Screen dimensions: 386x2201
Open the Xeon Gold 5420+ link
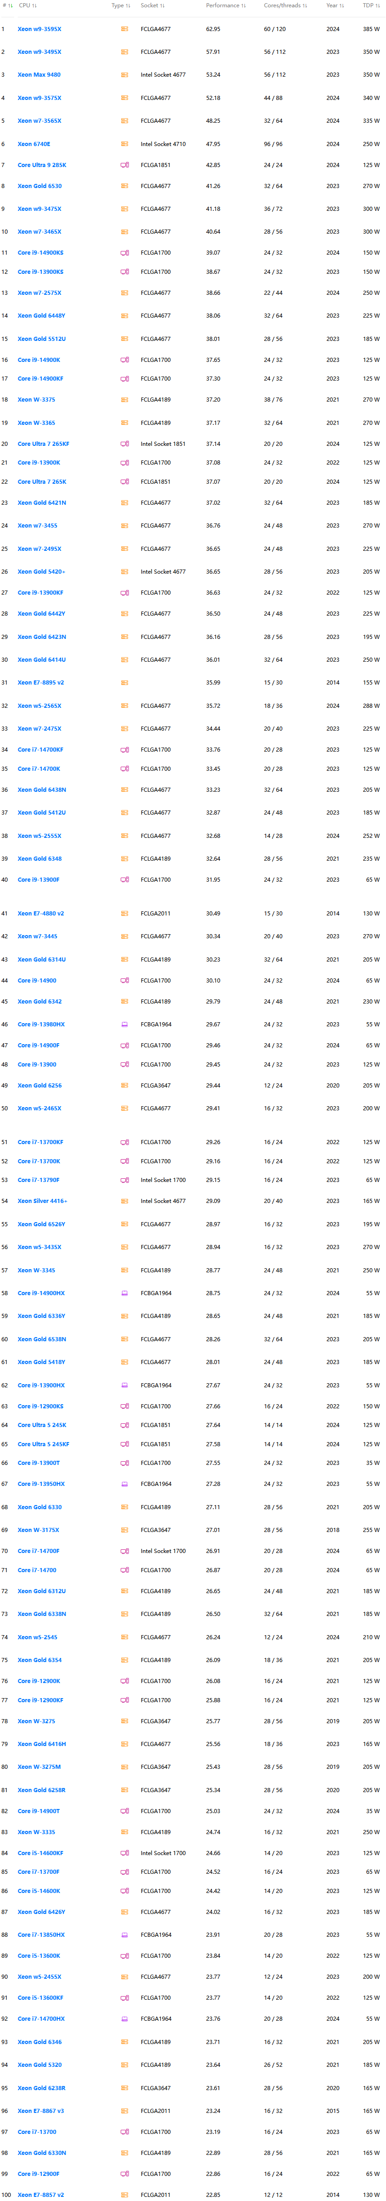[42, 572]
